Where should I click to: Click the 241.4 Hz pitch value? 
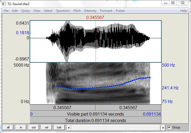point(170,88)
